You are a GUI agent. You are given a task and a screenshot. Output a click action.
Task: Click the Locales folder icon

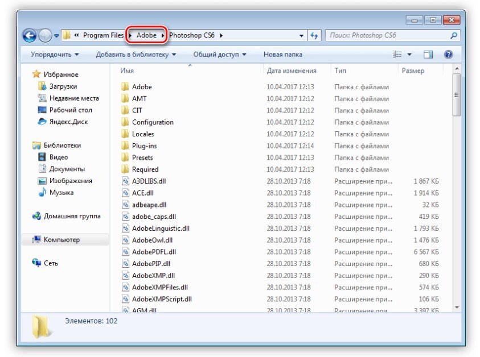click(x=125, y=134)
